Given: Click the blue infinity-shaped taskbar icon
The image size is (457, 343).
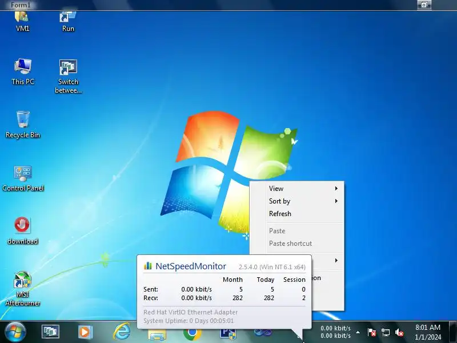Looking at the screenshot, I should coord(263,333).
